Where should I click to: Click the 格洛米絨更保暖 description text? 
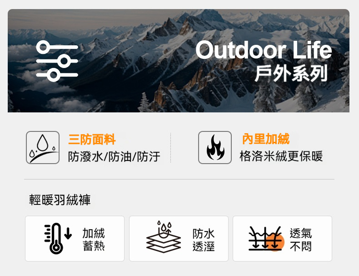pyautogui.click(x=281, y=156)
